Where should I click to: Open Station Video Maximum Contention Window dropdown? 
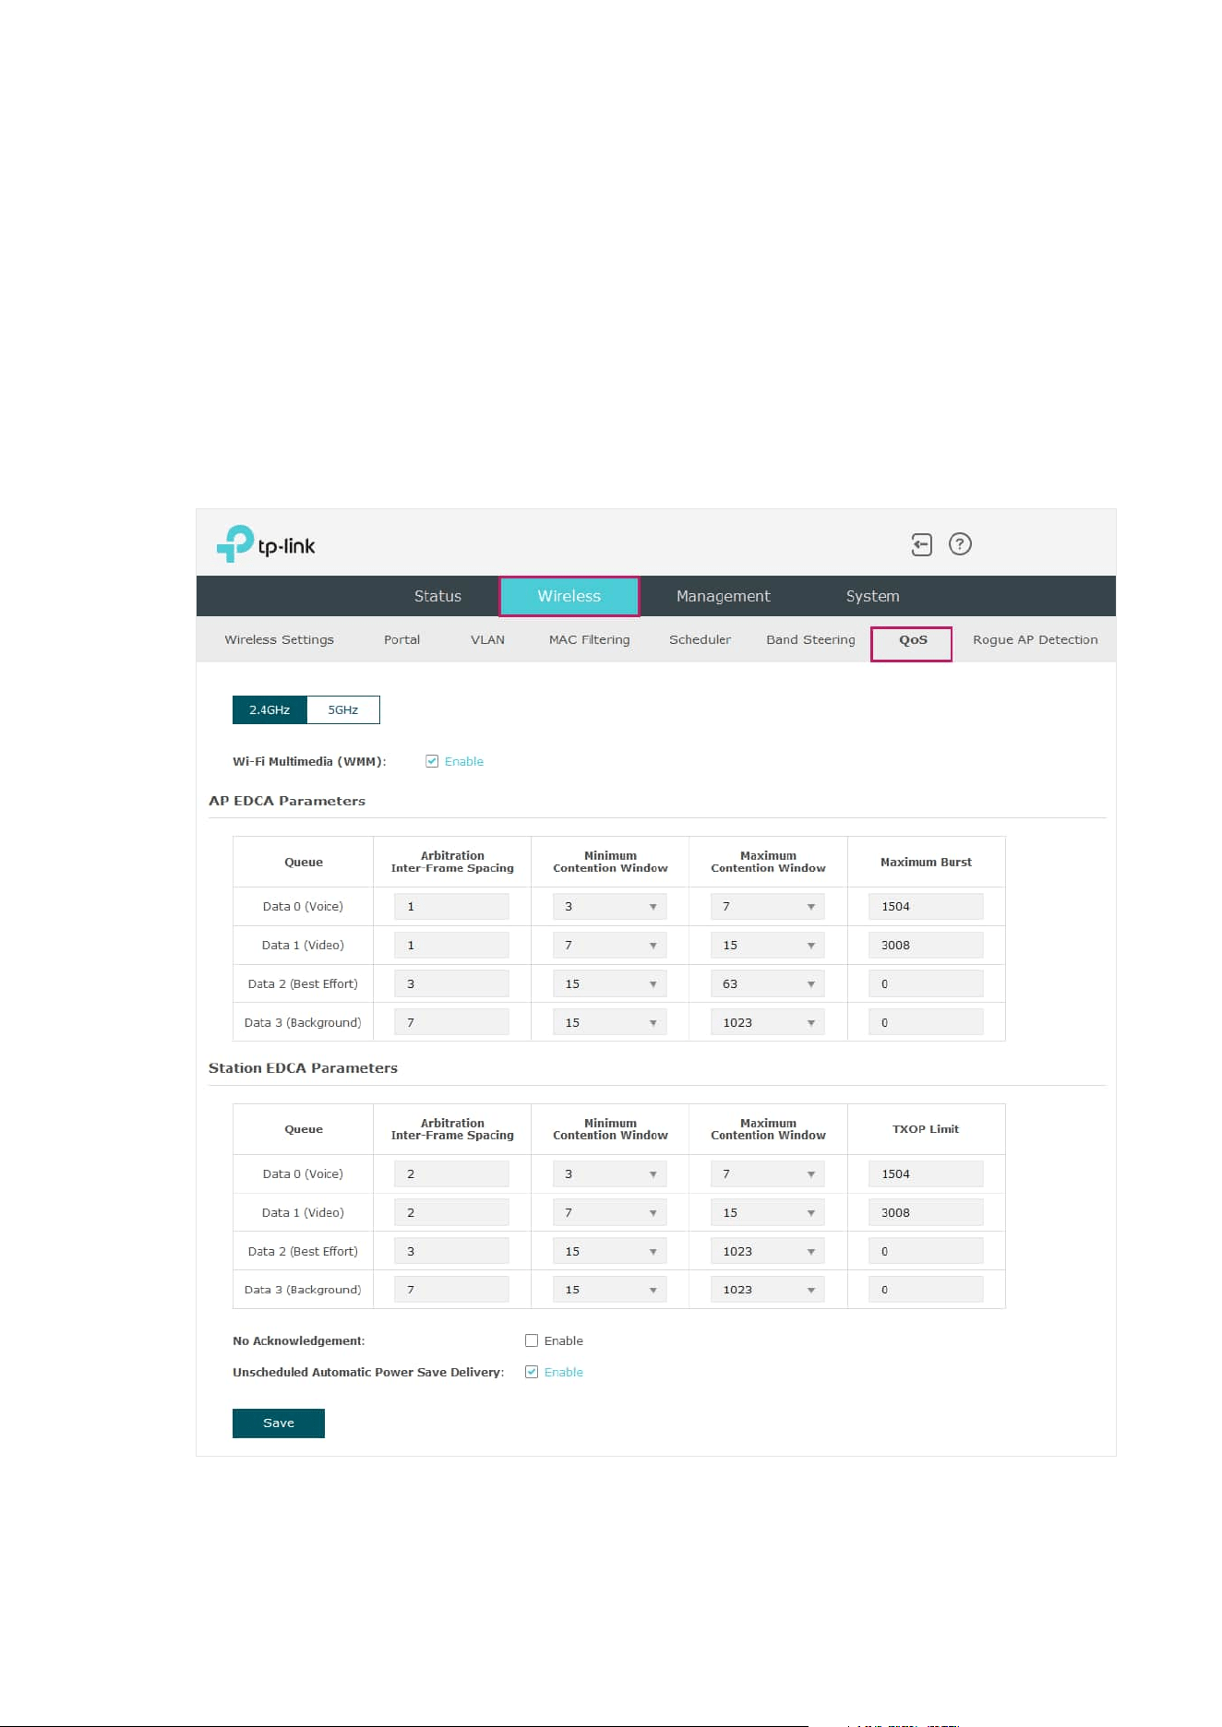point(767,1213)
